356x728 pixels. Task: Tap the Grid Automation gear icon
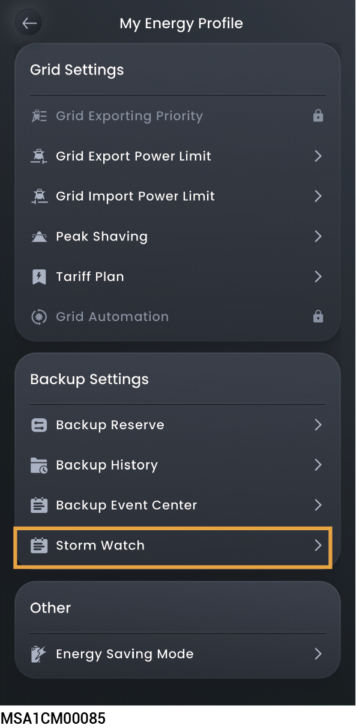[39, 317]
